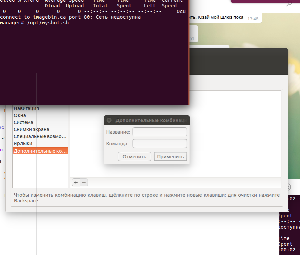
Task: Click 'Сеть недоступна' error text in the terminal
Action: point(118,17)
